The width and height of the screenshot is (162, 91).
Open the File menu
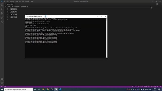coord(5,1)
